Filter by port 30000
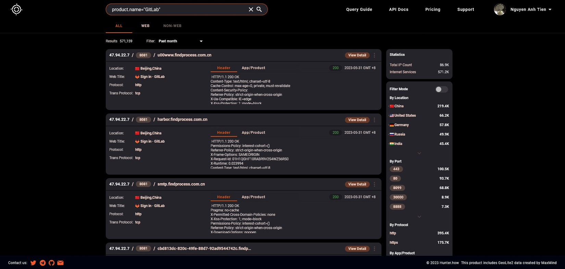Image resolution: width=565 pixels, height=269 pixels. [398, 197]
